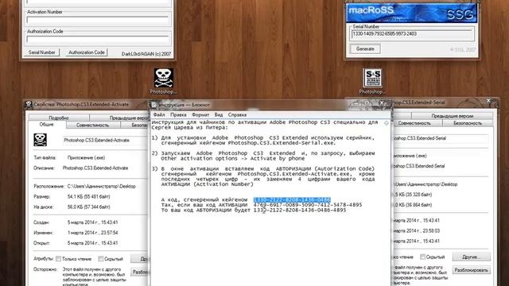This screenshot has height=286, width=509.
Task: Click 'Photoshop.CS3.Extended-Serial.exe' line in Notepad
Action: click(x=248, y=143)
